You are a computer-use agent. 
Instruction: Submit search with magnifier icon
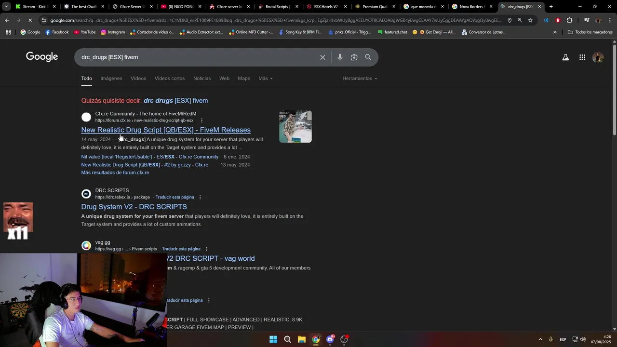click(x=368, y=57)
